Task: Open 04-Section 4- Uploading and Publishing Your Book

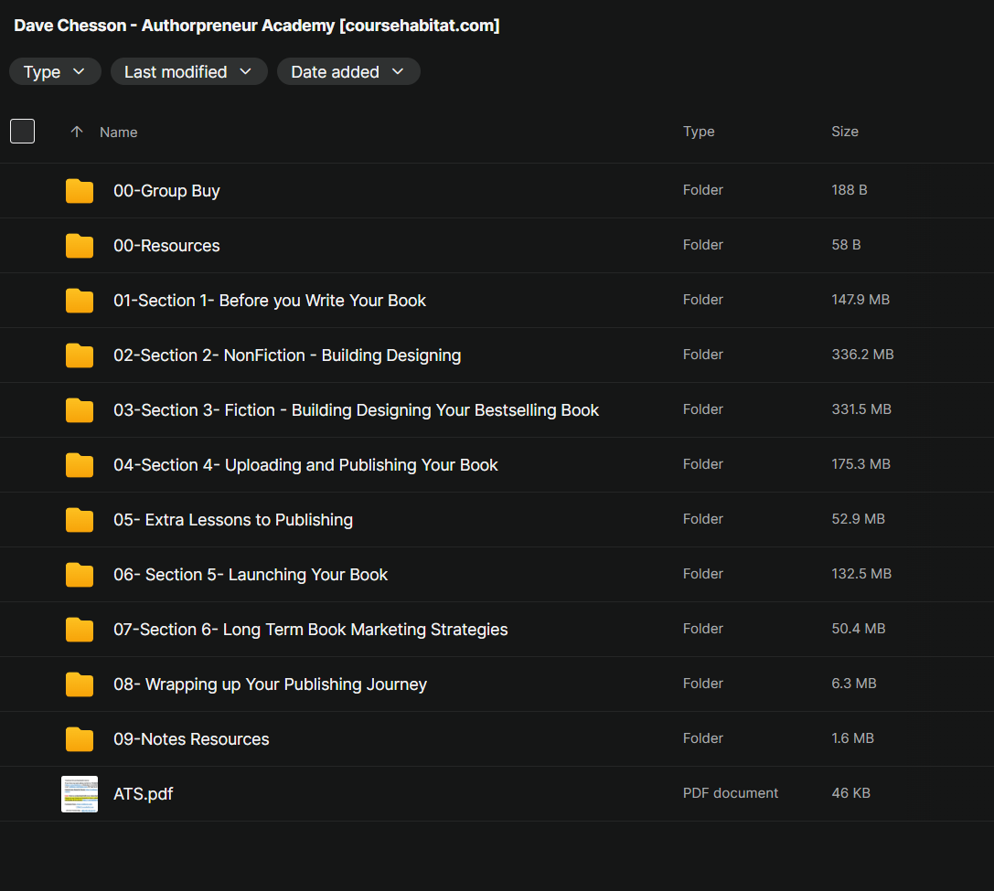Action: tap(305, 464)
